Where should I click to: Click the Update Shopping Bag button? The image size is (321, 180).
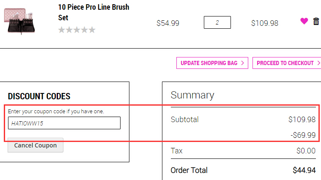(x=212, y=63)
